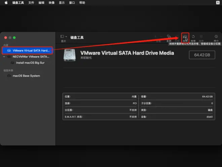Click the 连接 row value PCI
This screenshot has width=222, height=167.
[135, 103]
